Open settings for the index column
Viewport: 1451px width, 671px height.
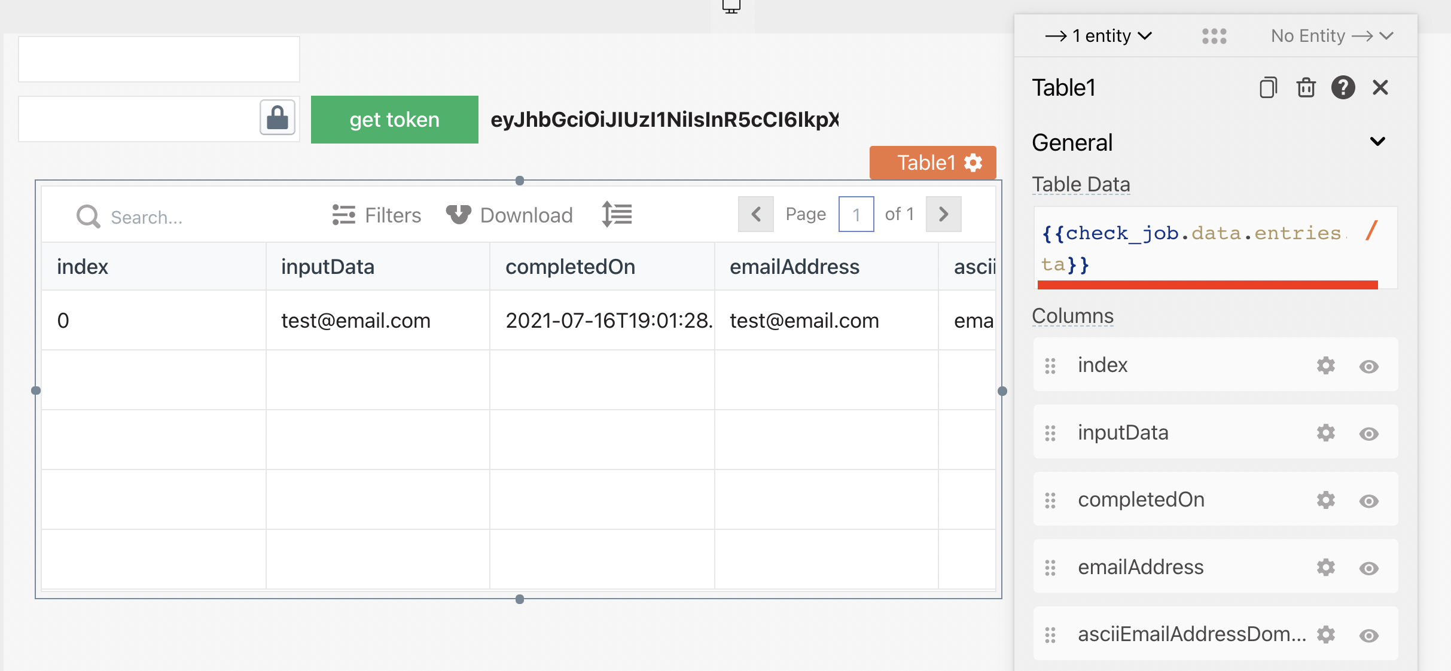[1325, 365]
